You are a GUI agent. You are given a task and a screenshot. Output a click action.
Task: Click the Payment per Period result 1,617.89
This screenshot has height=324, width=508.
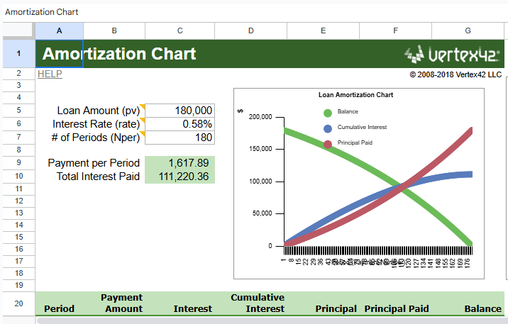click(180, 163)
